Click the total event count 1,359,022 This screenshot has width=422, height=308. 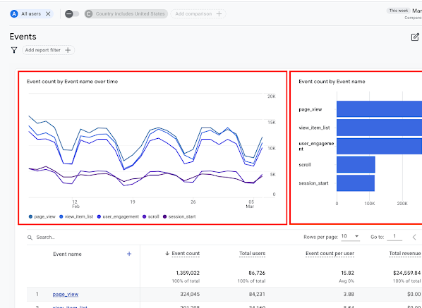(x=188, y=273)
